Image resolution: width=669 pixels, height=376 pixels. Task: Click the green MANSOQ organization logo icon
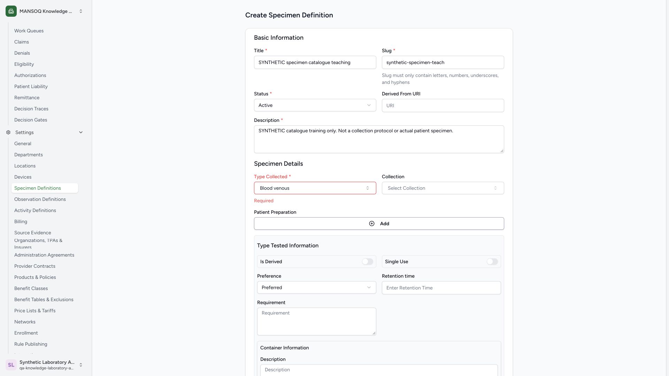pos(11,11)
